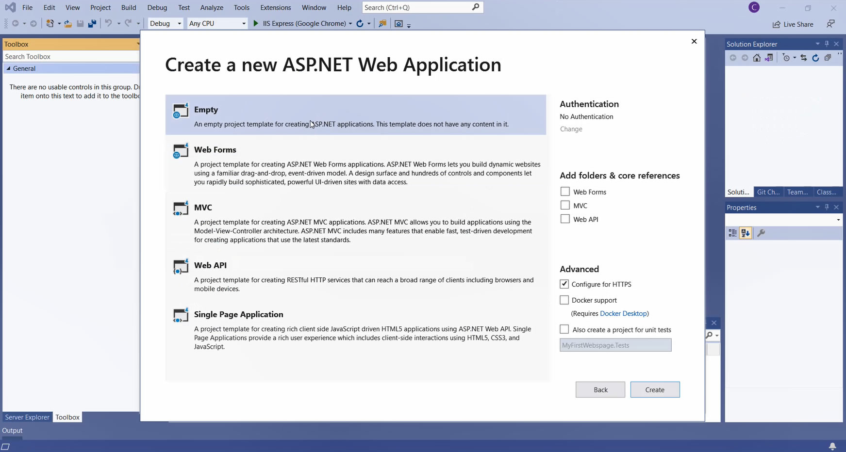846x452 pixels.
Task: Open the Any CPU platform dropdown
Action: click(217, 23)
